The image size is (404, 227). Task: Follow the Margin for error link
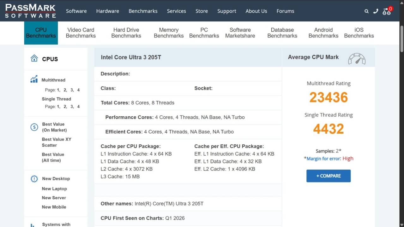click(324, 159)
